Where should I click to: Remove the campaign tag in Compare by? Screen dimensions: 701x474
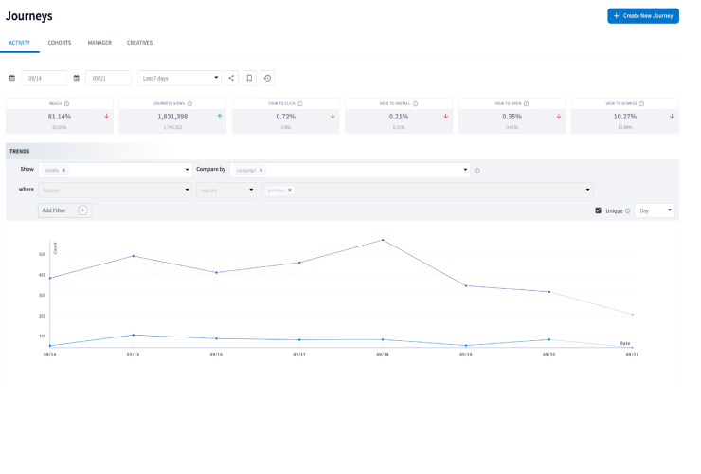click(x=261, y=170)
